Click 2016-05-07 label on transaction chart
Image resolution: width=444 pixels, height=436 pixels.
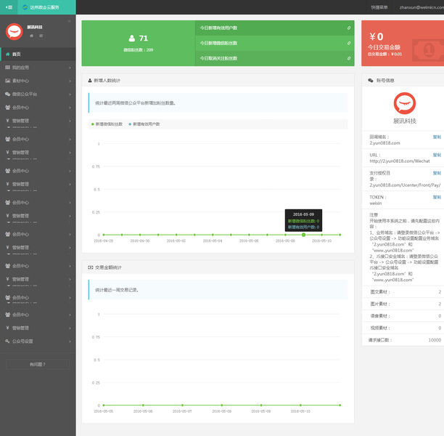[182, 411]
